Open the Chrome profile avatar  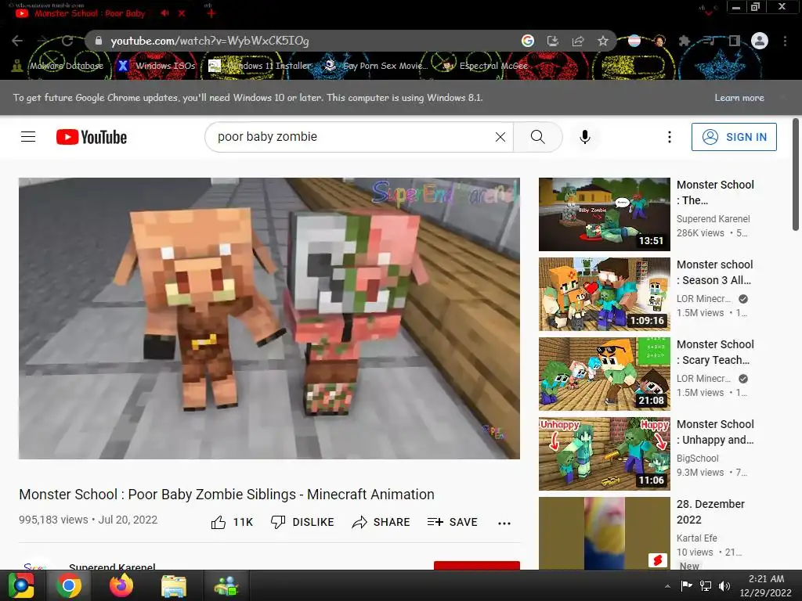point(760,41)
